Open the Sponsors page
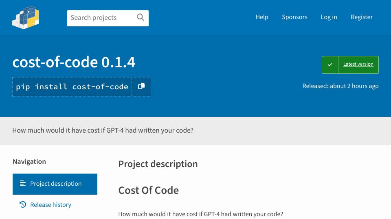The width and height of the screenshot is (391, 219). [x=294, y=17]
